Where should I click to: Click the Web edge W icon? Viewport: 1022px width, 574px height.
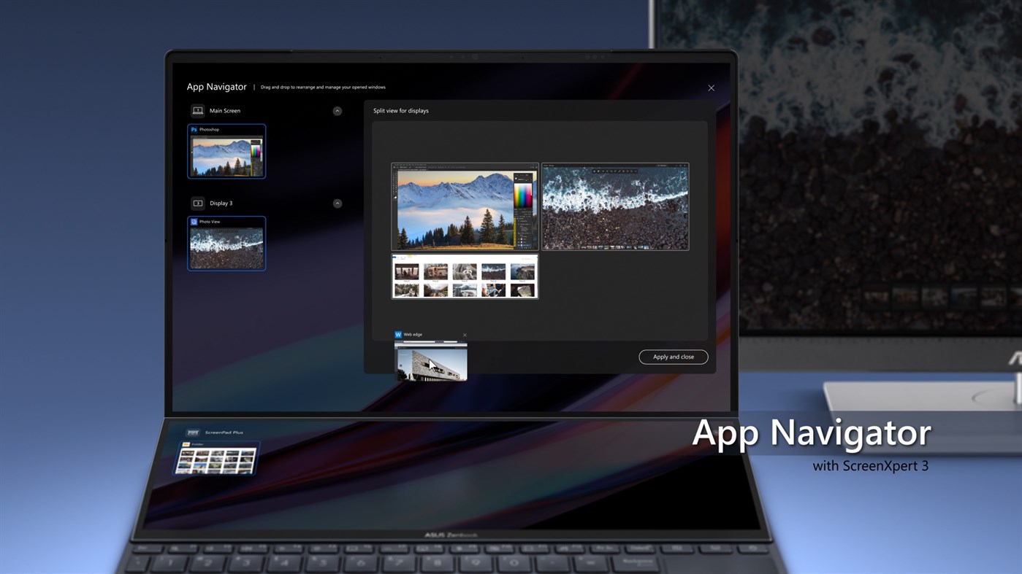pos(397,334)
